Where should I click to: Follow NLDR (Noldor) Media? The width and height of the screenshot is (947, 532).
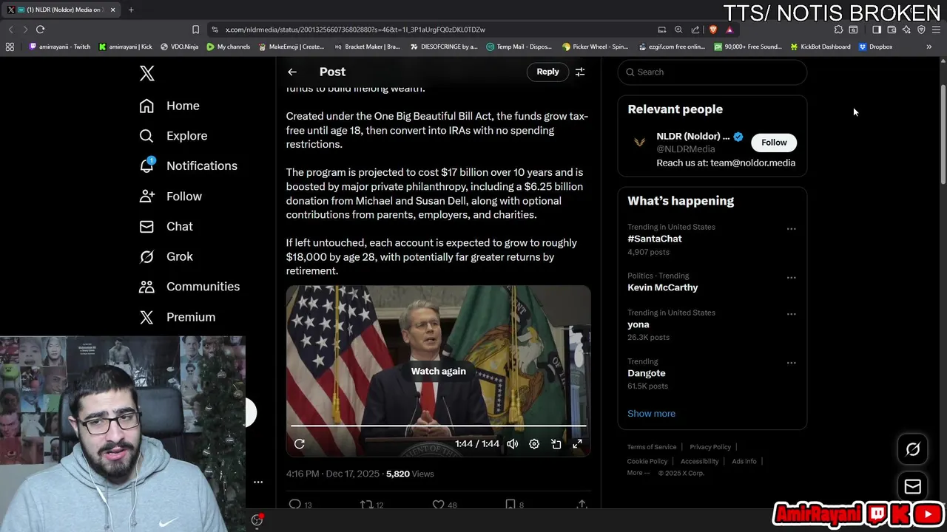click(774, 143)
